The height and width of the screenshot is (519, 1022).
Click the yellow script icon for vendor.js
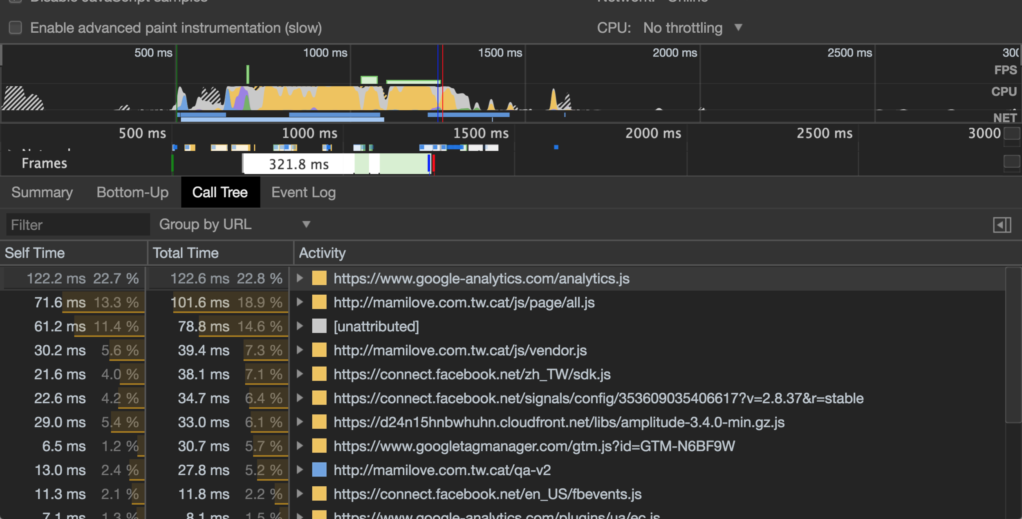(x=319, y=350)
